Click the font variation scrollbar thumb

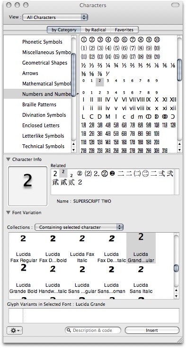[176, 268]
